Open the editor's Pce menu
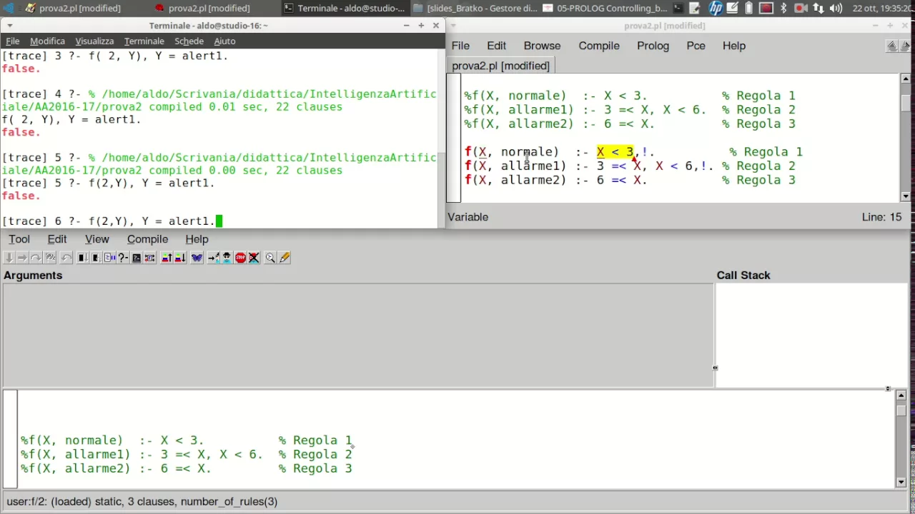Viewport: 915px width, 514px height. [x=696, y=46]
